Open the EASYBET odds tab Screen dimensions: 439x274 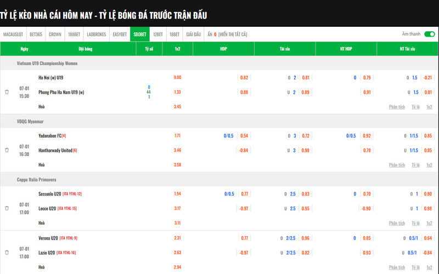pos(120,34)
